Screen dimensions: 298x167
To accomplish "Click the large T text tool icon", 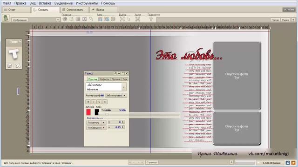I will 14,54.
